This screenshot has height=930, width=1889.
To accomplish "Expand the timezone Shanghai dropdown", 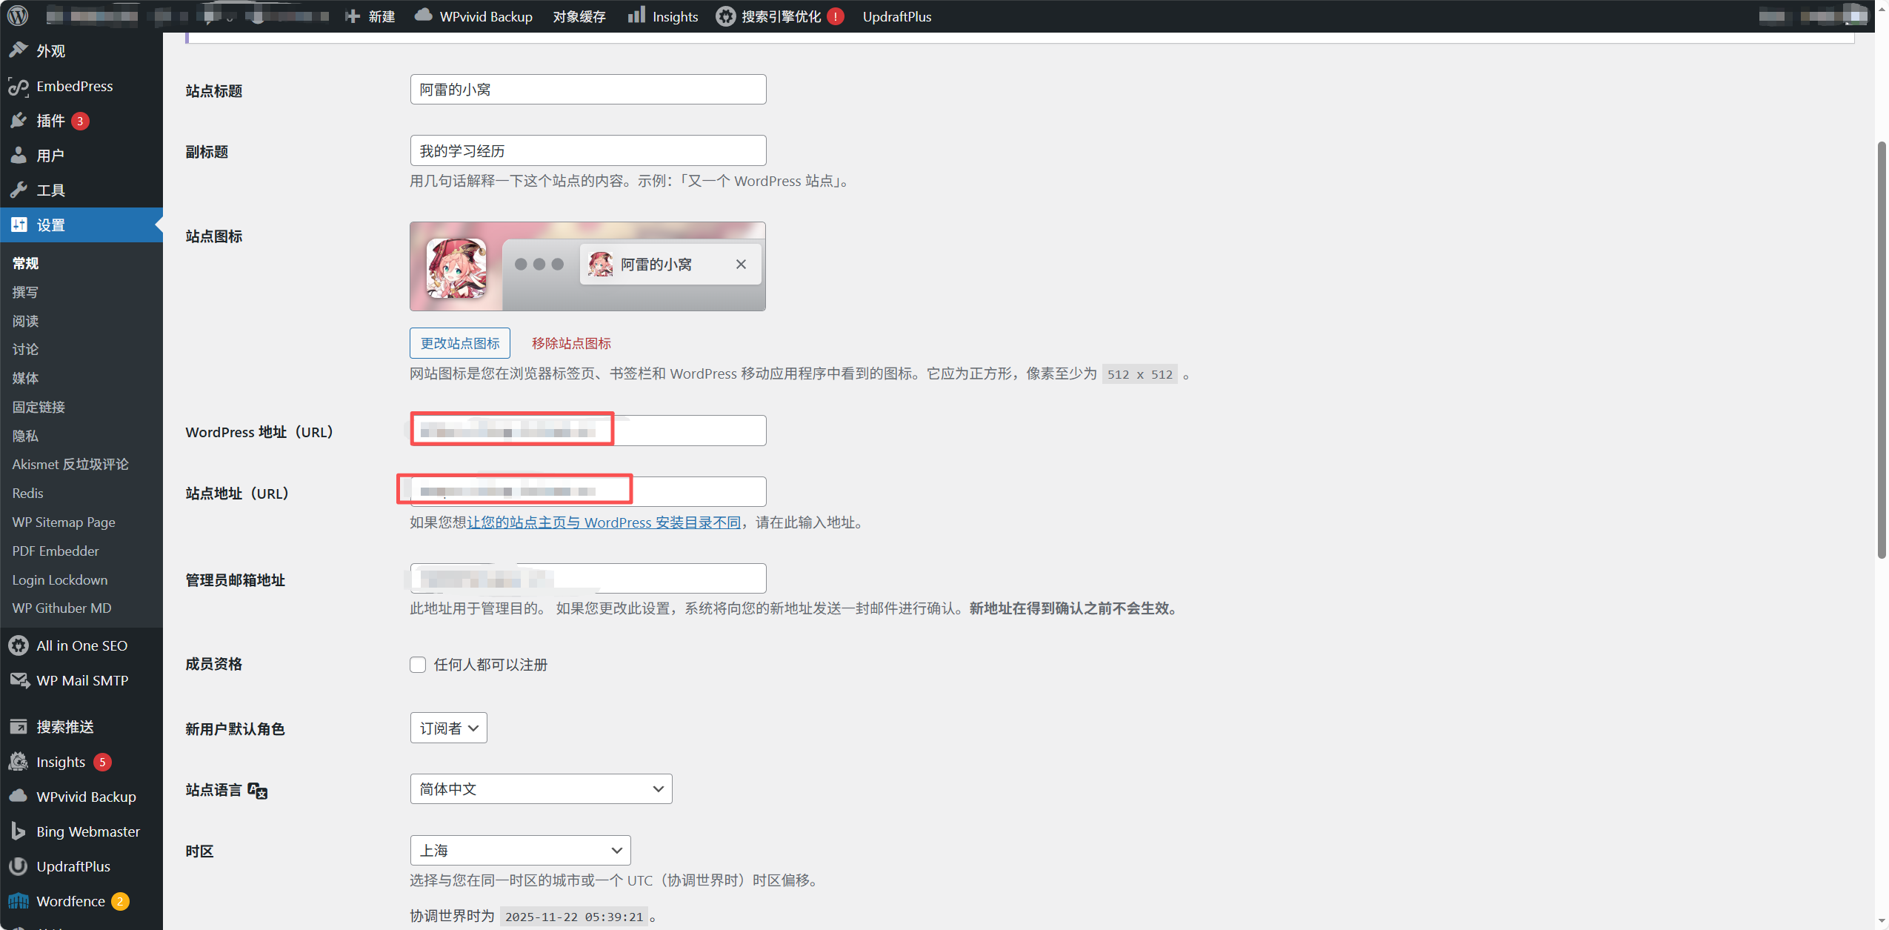I will pos(520,851).
